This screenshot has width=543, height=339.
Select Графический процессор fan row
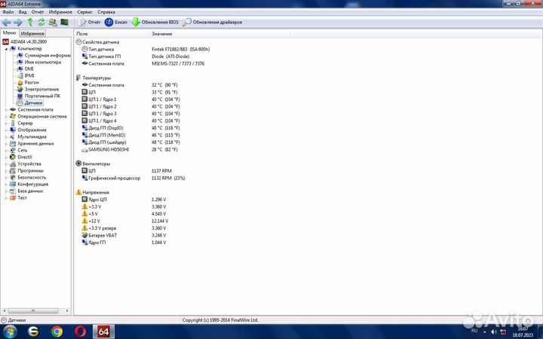(x=133, y=178)
